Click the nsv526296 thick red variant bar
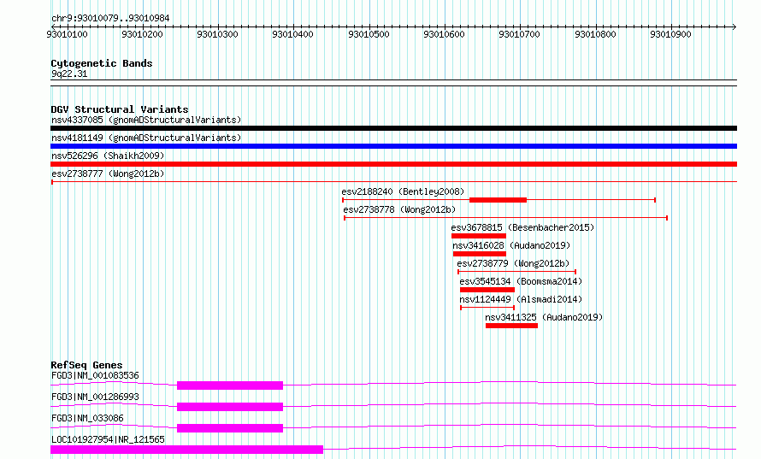The width and height of the screenshot is (761, 459). coord(393,164)
